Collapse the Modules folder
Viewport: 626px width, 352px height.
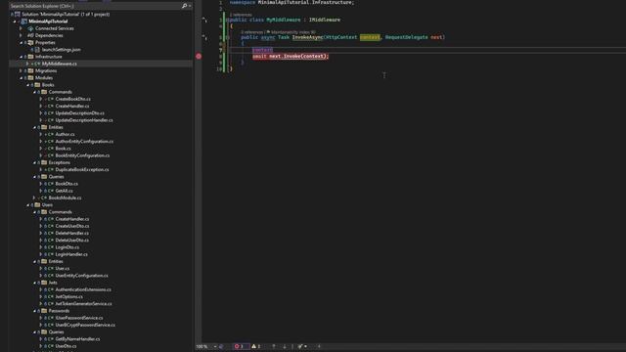(22, 78)
